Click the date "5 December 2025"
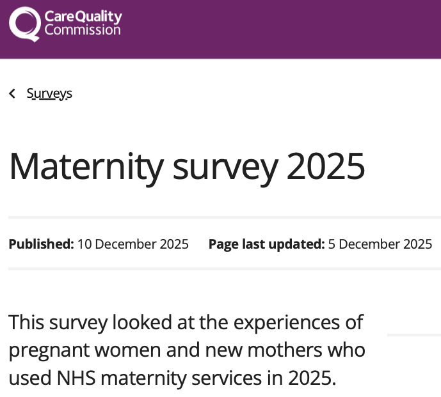 coord(380,244)
